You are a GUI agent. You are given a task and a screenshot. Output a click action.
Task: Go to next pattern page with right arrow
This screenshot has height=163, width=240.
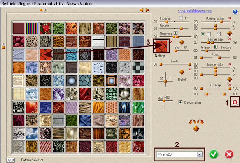(x=147, y=10)
